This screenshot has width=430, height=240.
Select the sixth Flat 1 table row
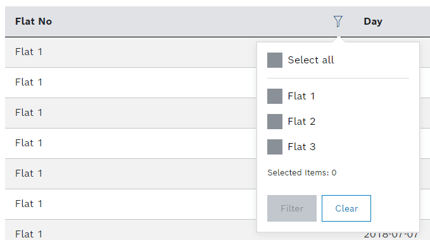(x=130, y=205)
